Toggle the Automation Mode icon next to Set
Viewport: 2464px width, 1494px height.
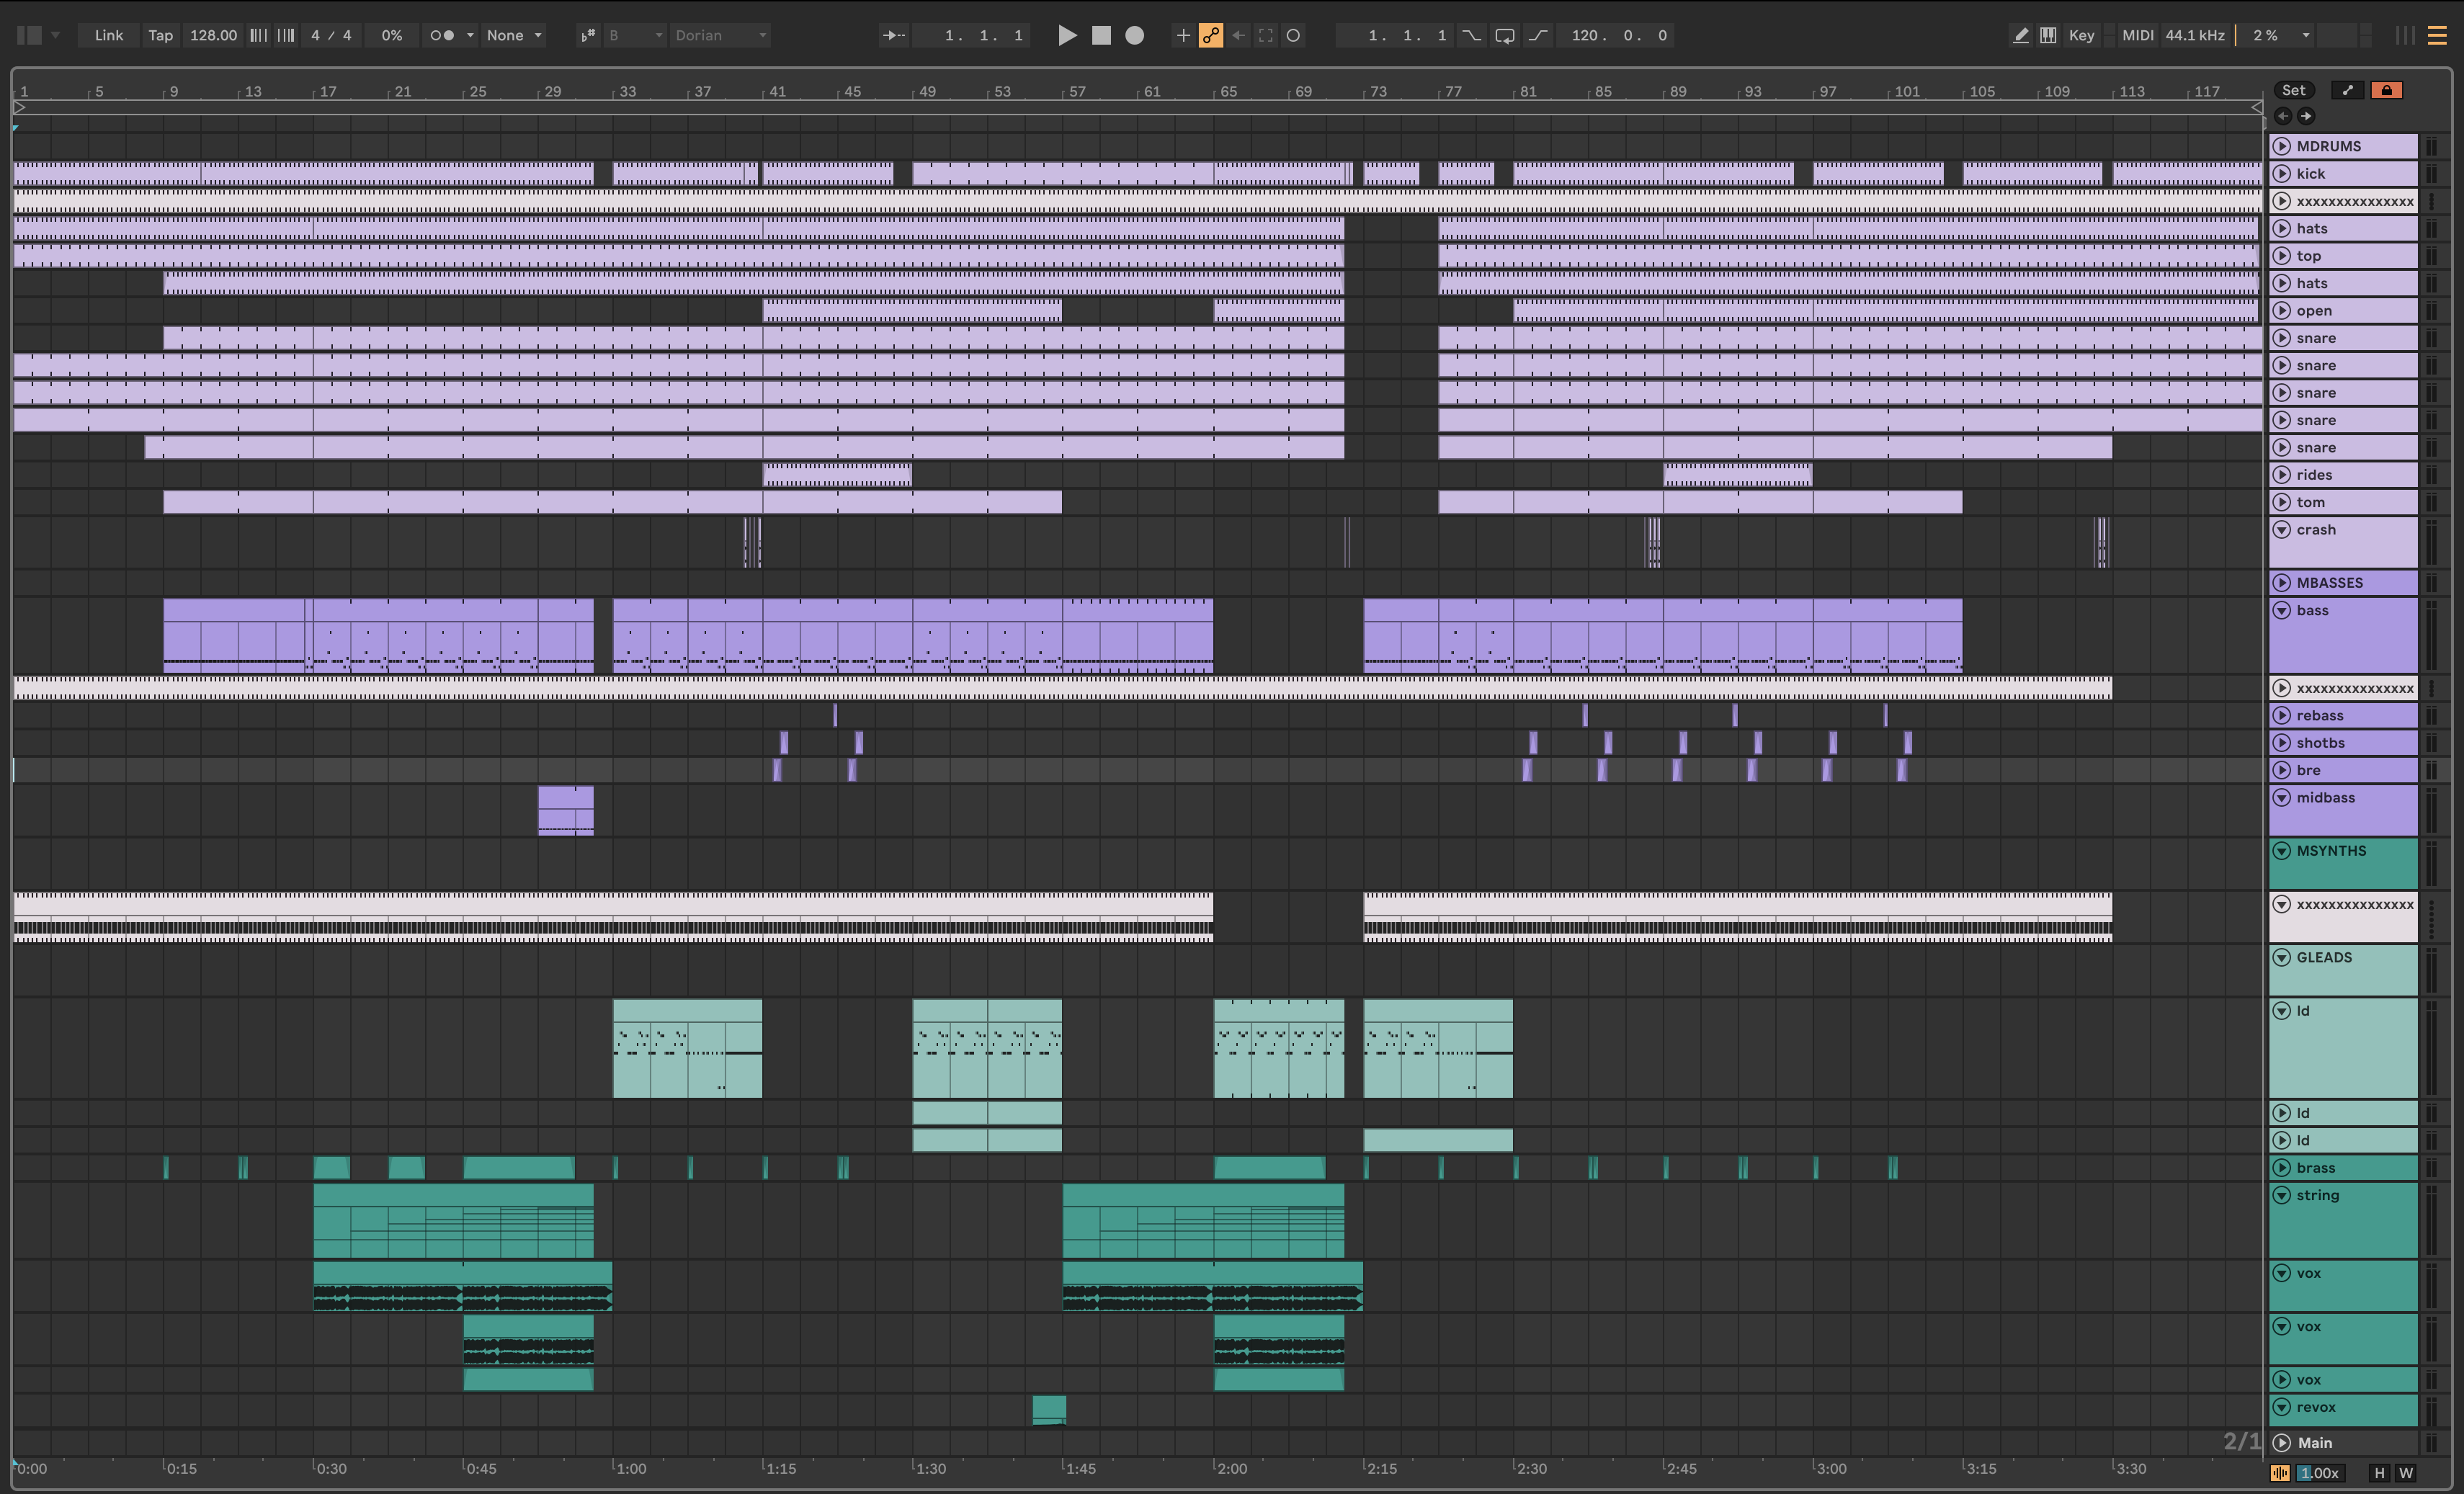click(x=2347, y=90)
